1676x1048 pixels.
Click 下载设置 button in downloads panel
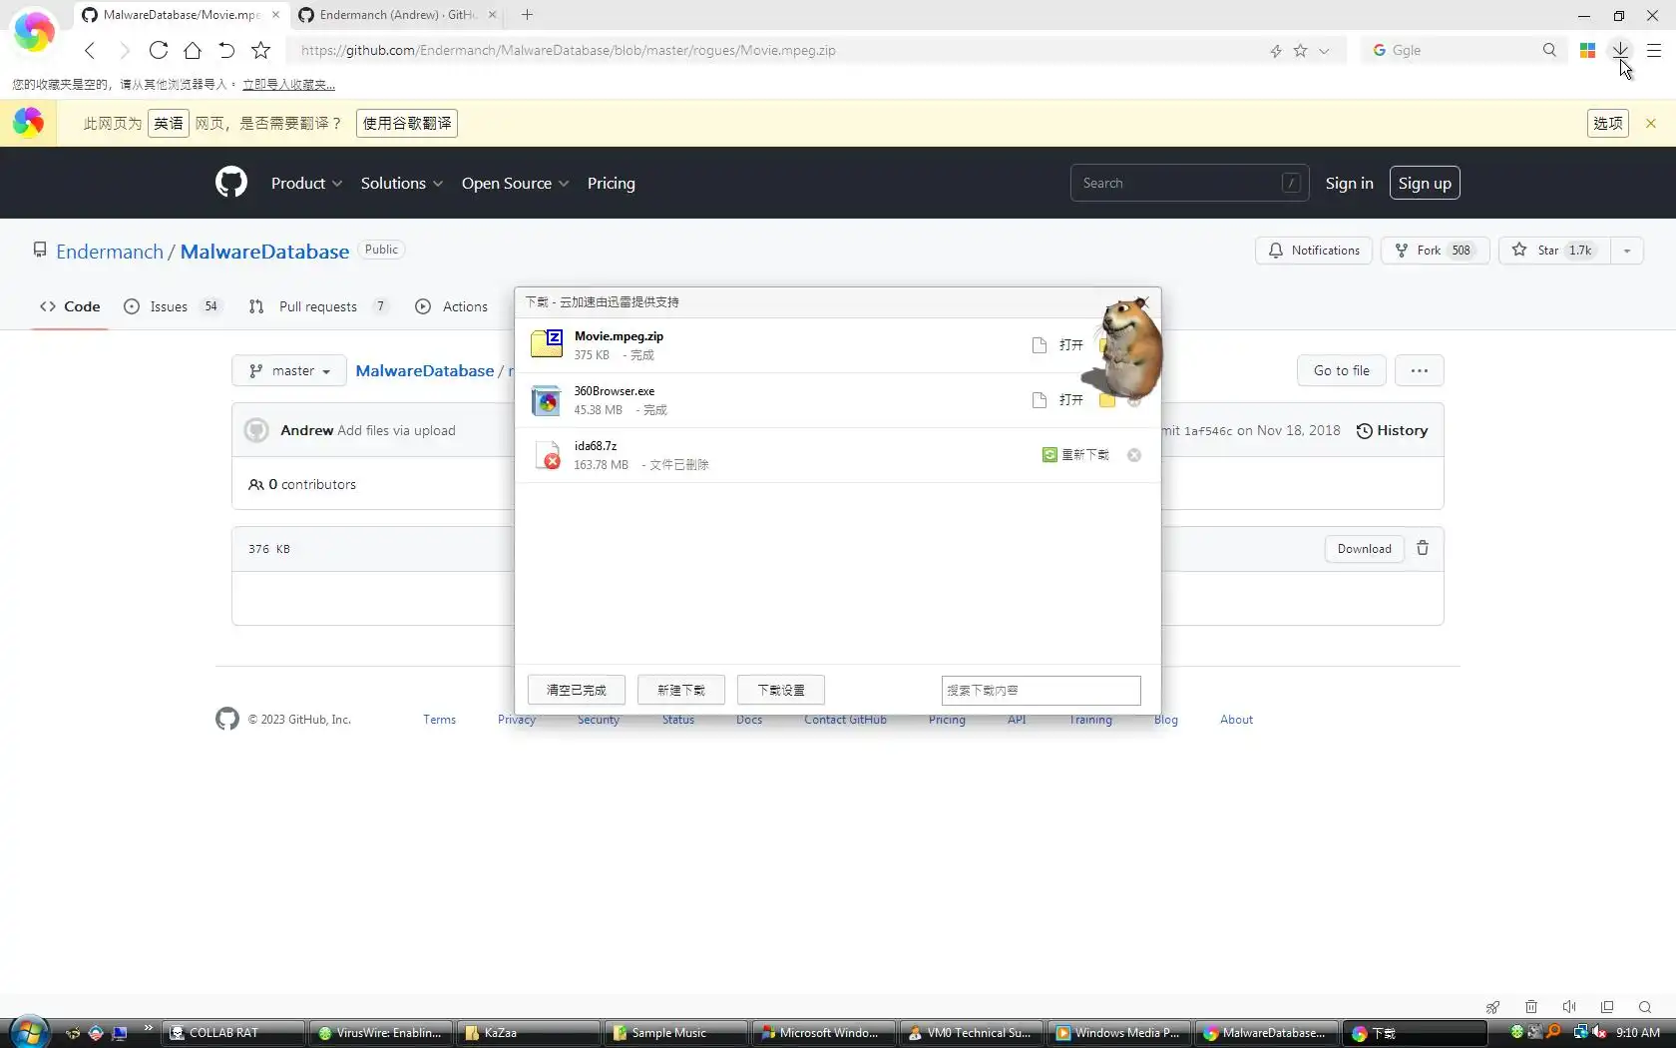coord(780,690)
